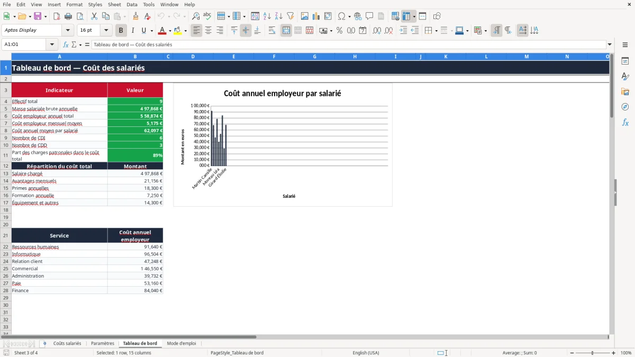Insert Image icon in toolbar
Image resolution: width=635 pixels, height=357 pixels.
pyautogui.click(x=305, y=16)
